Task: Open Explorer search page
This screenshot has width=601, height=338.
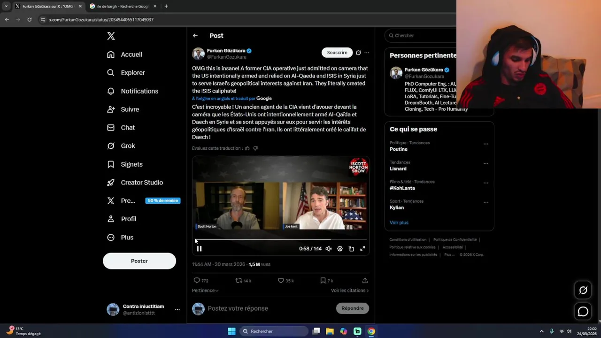Action: click(126, 73)
